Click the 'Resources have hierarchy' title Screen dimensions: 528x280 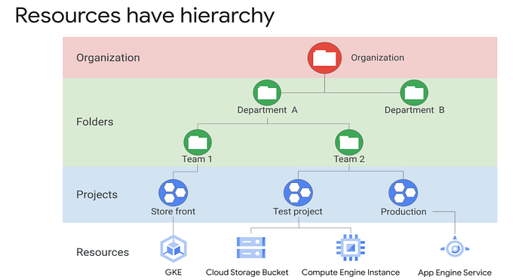point(145,16)
